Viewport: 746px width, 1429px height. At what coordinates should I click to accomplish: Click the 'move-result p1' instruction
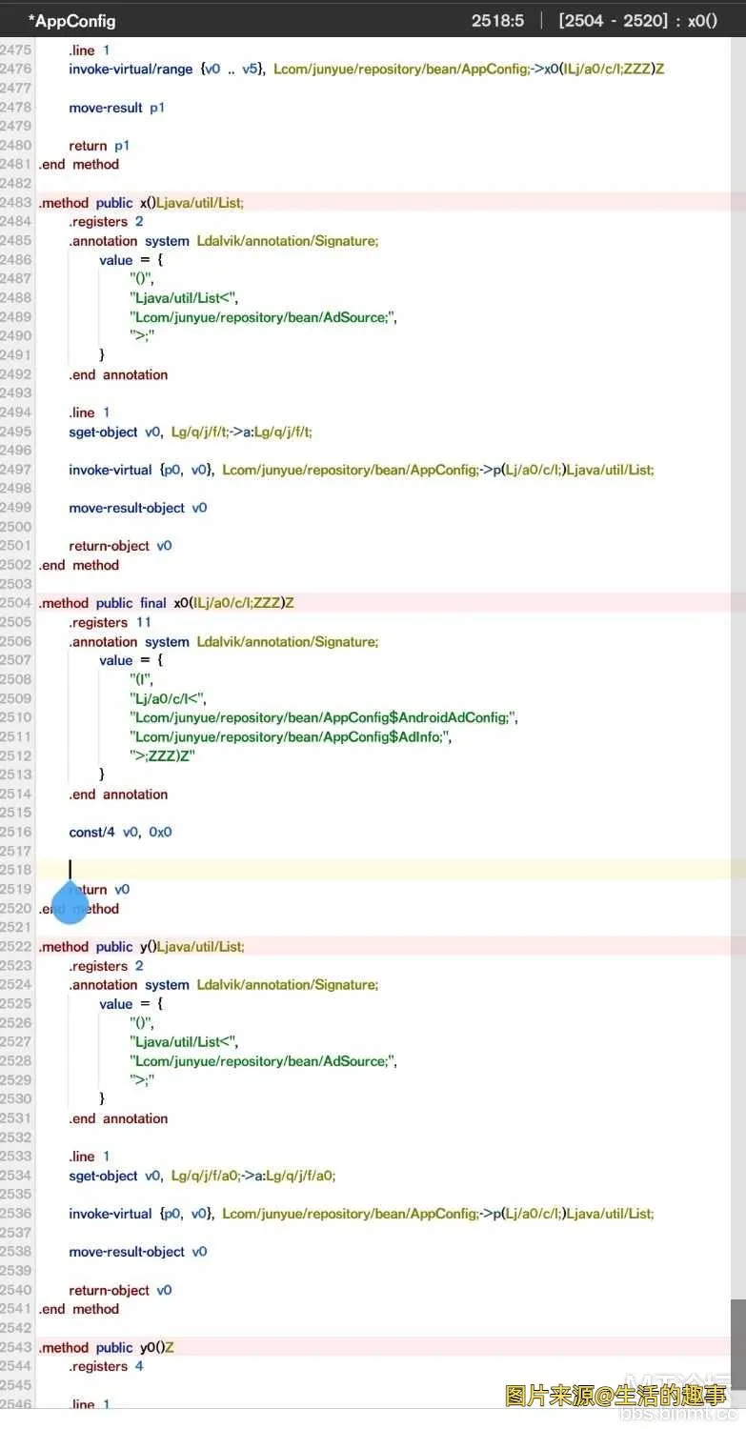[116, 108]
